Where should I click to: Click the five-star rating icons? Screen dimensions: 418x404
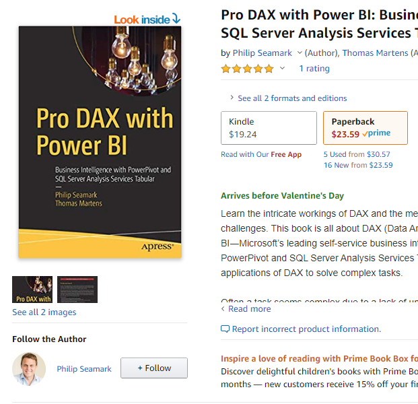point(247,69)
